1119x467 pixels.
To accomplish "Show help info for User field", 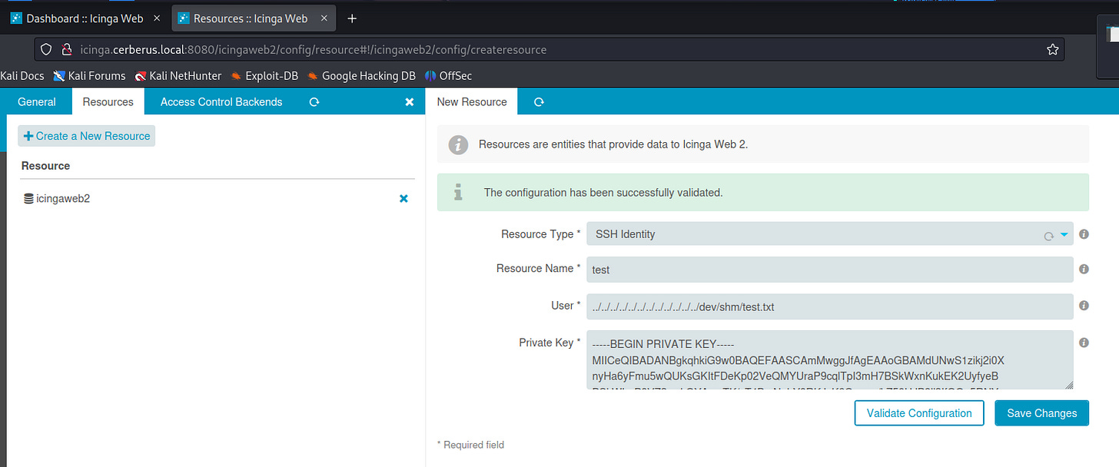I will coord(1084,306).
